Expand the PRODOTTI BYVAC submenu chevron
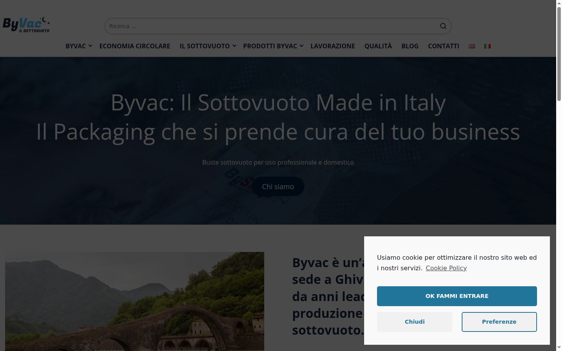 coord(301,46)
